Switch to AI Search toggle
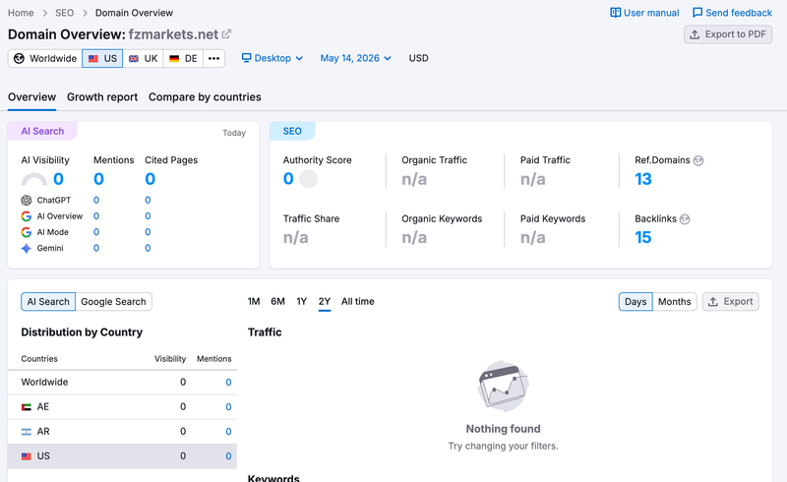787x482 pixels. (48, 302)
